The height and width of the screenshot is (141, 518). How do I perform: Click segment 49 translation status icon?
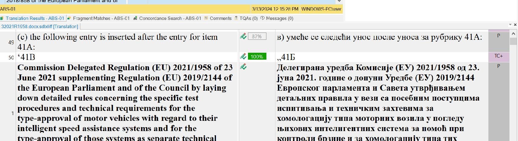(243, 36)
